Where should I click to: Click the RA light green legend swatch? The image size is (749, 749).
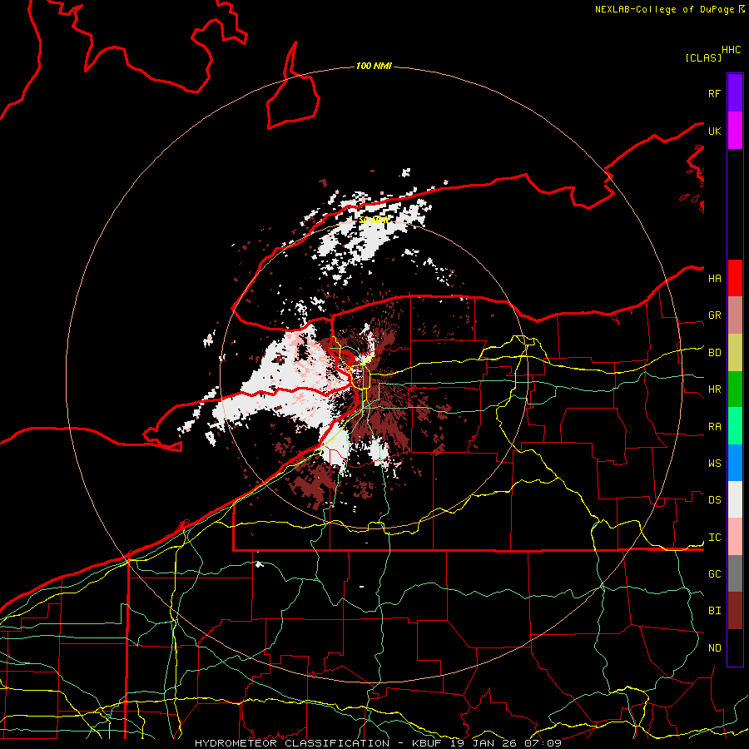735,426
